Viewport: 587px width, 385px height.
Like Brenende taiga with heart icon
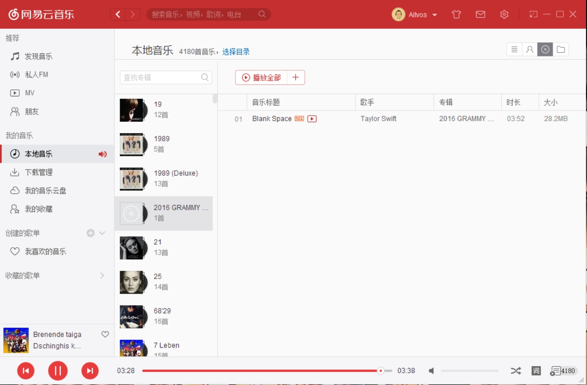point(105,334)
